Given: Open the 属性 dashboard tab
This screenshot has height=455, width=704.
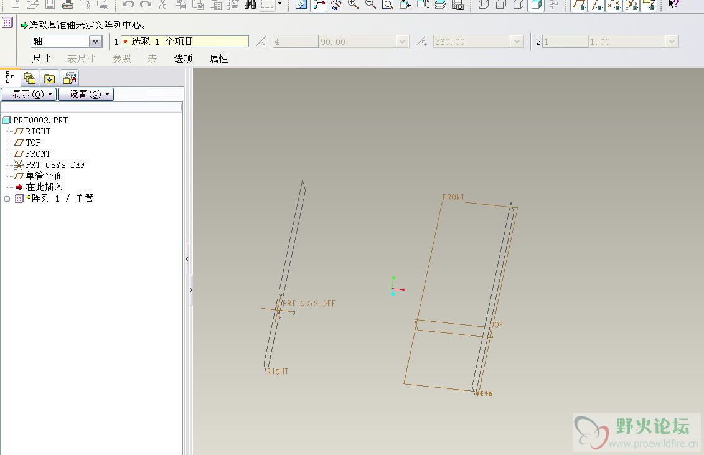Looking at the screenshot, I should [x=218, y=59].
